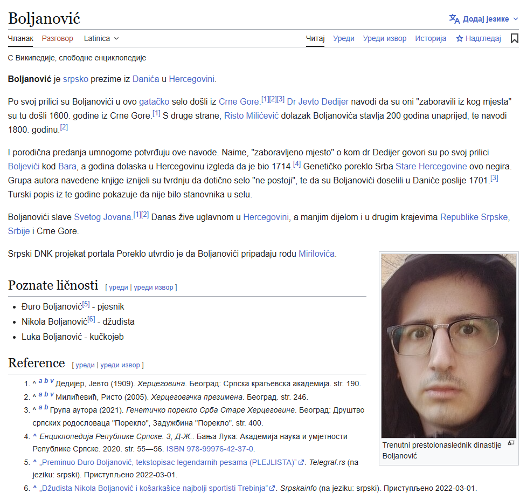Click backlink 'a' of reference 3
527x500 pixels.
coord(40,407)
